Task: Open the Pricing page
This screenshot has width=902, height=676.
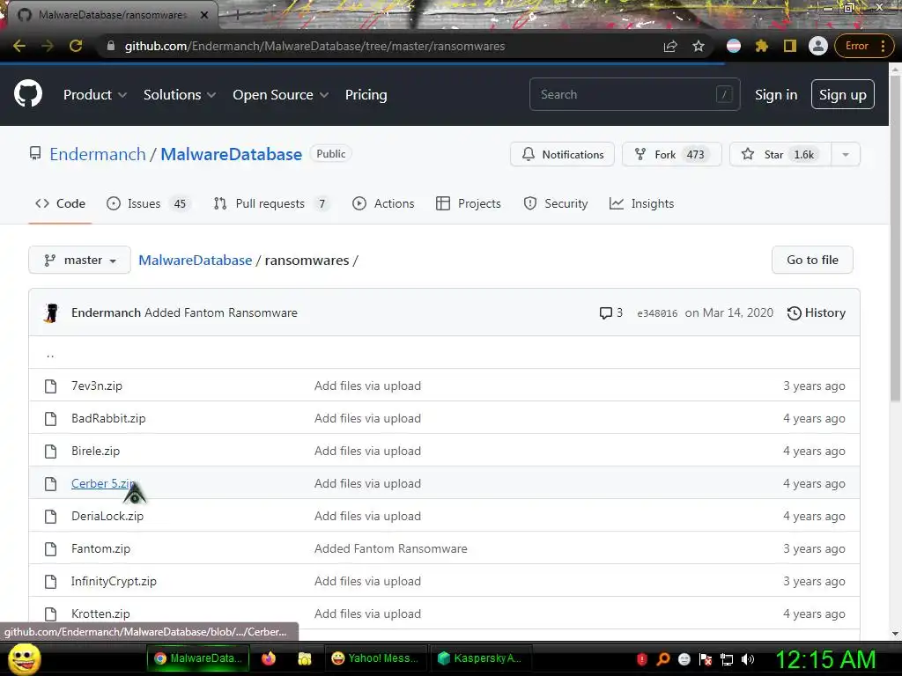Action: pyautogui.click(x=366, y=95)
